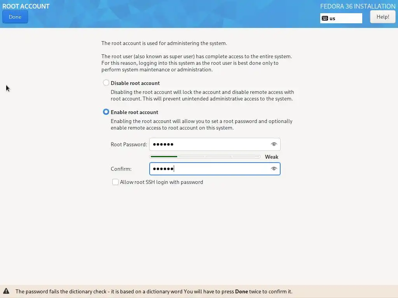The height and width of the screenshot is (298, 398).
Task: Click the us keyboard layout indicator
Action: pos(341,18)
